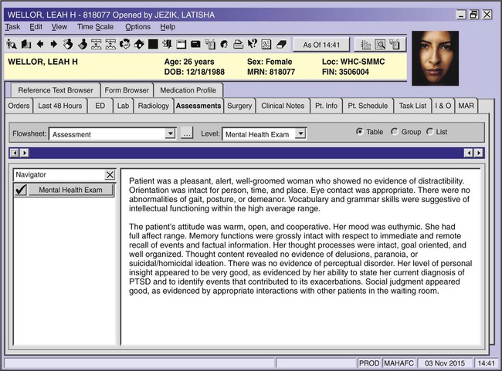This screenshot has height=371, width=502.
Task: Click the patient search icon at toolbar start
Action: pyautogui.click(x=11, y=44)
